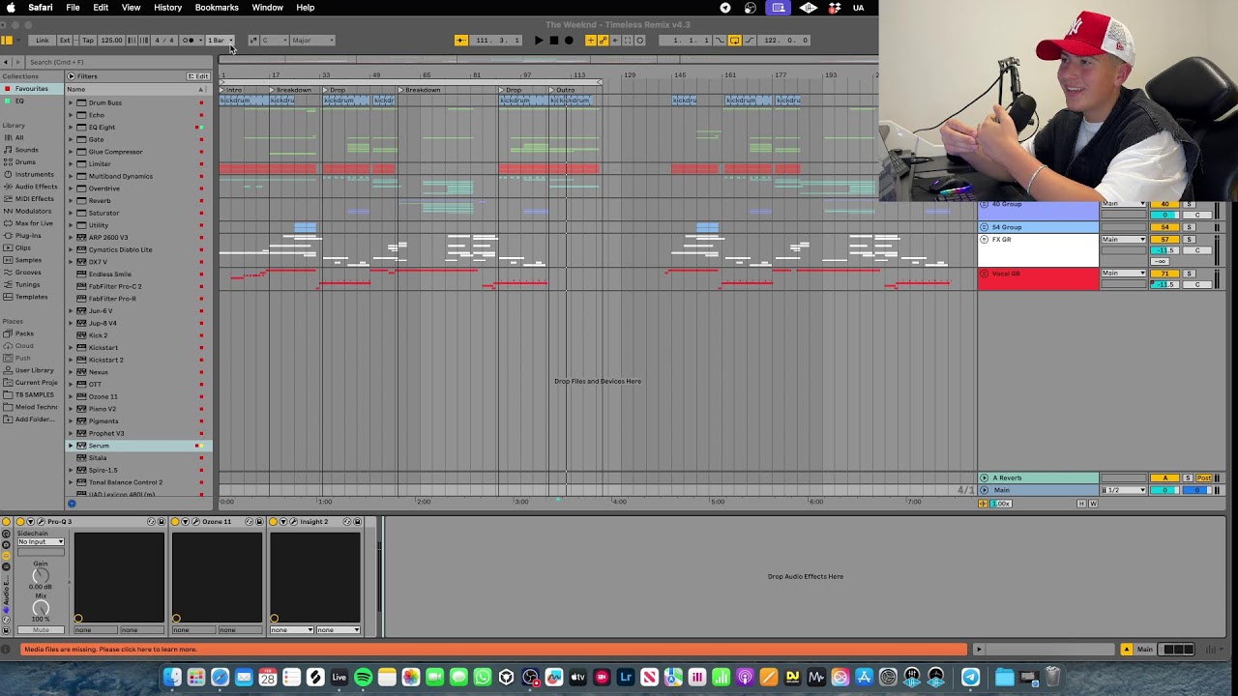The width and height of the screenshot is (1238, 696).
Task: Open the quantization 1 Bar menu
Action: point(220,41)
